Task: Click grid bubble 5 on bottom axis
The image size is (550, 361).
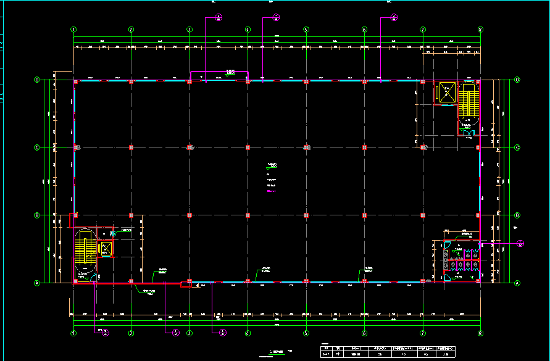Action: (x=306, y=333)
